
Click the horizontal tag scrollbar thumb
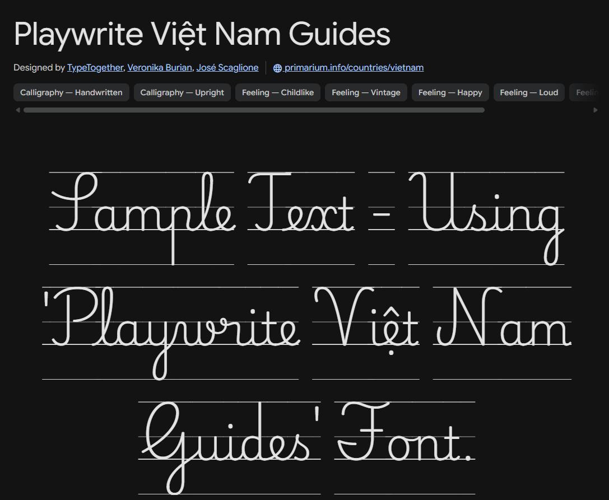pos(254,110)
